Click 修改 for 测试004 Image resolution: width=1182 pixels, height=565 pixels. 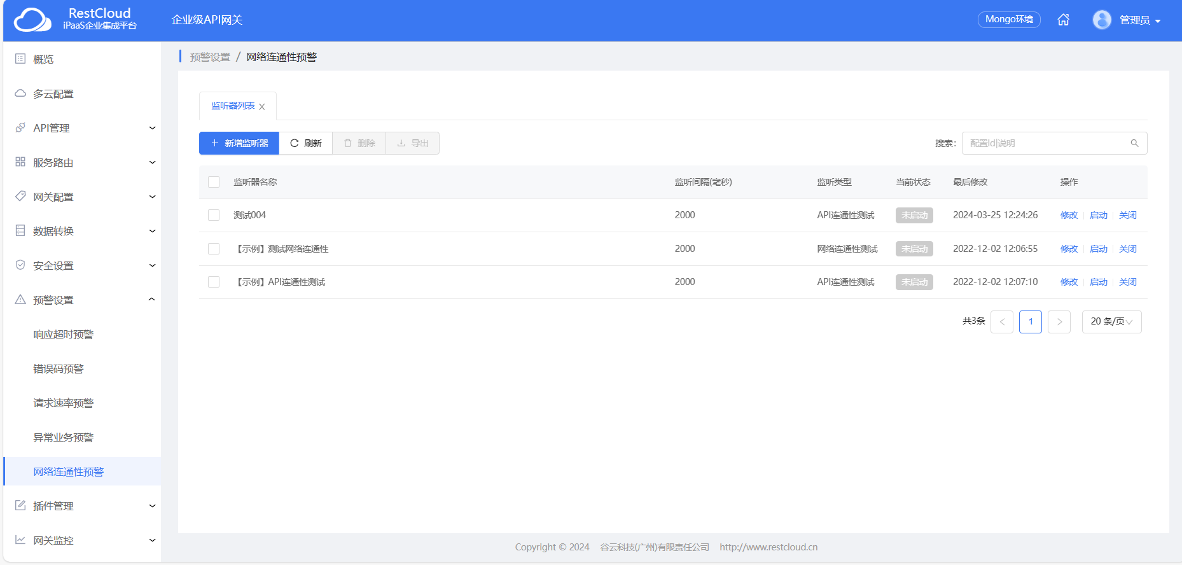[1069, 215]
